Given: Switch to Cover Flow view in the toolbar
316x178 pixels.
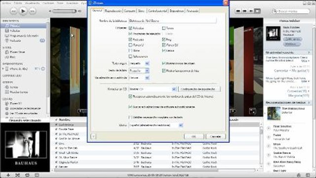Looking at the screenshot, I should click(257, 11).
